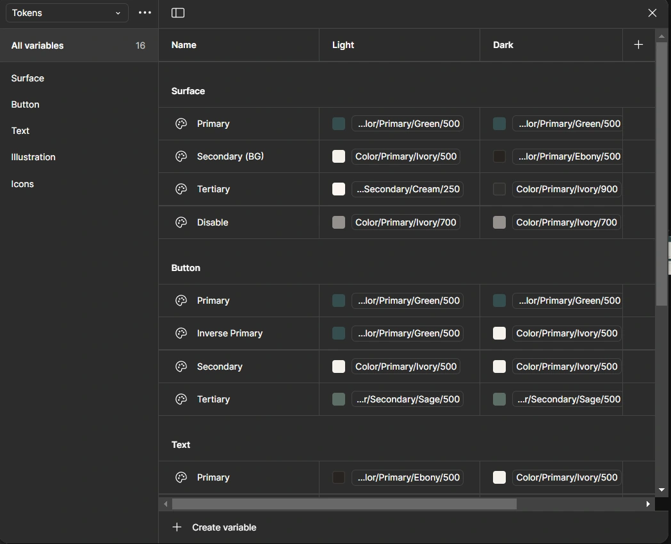The image size is (671, 544).
Task: Click horizontal scrollbar thumb
Action: pyautogui.click(x=344, y=504)
